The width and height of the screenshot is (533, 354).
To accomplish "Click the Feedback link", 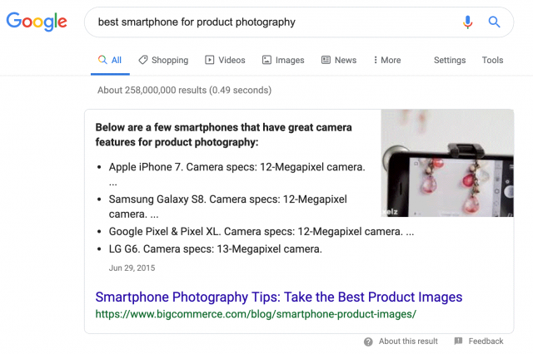I will coord(486,341).
